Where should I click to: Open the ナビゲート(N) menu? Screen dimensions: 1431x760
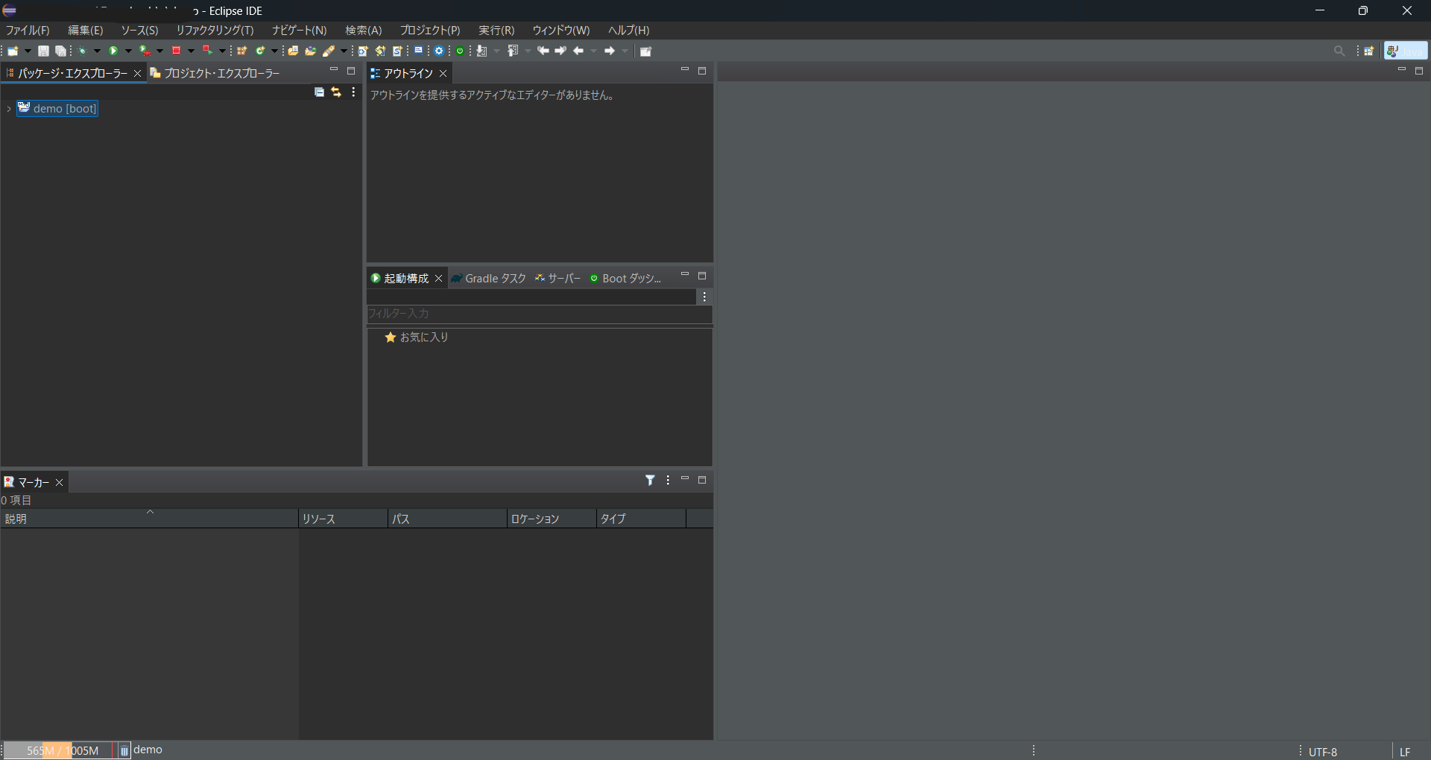[300, 31]
